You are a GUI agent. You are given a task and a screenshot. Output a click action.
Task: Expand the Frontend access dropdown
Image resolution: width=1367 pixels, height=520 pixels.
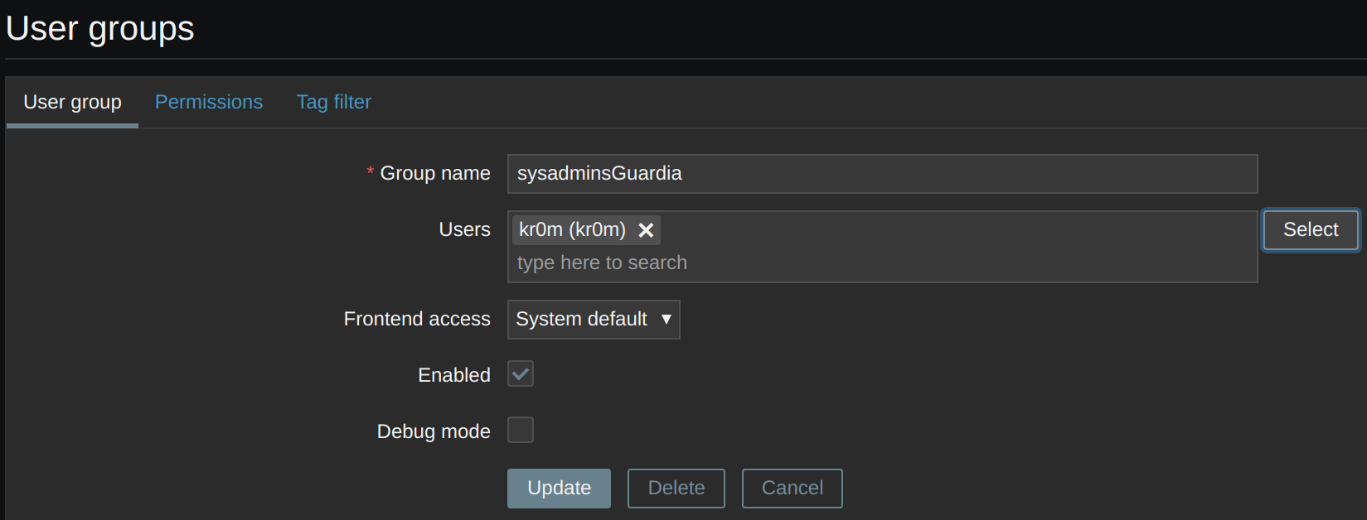click(x=593, y=320)
